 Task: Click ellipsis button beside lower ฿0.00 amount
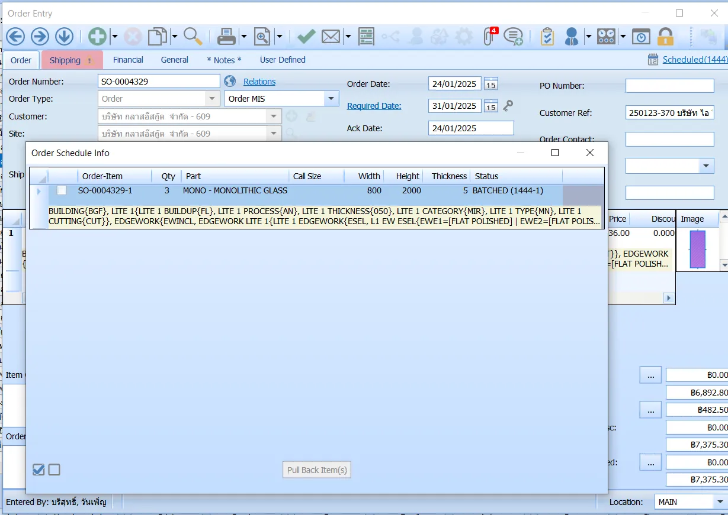[x=650, y=462]
